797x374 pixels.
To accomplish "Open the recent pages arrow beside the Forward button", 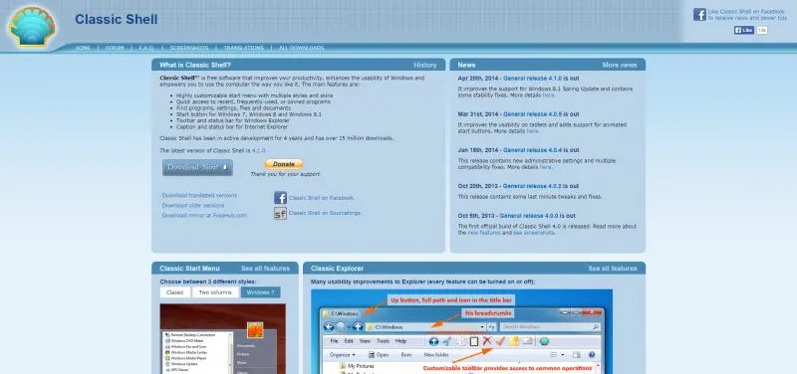I will (x=349, y=327).
